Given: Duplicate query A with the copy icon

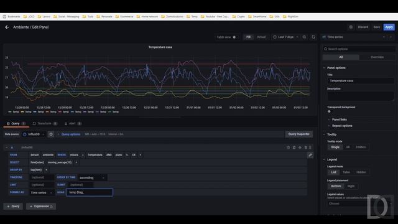Looking at the screenshot, I should tap(294, 147).
